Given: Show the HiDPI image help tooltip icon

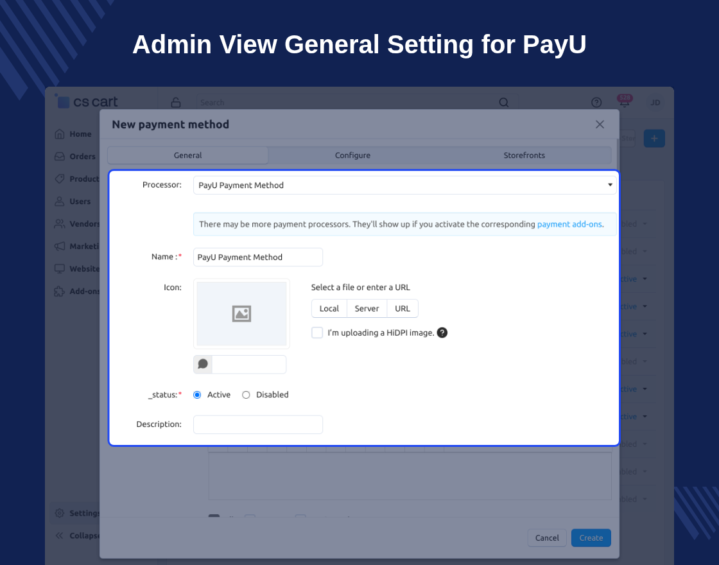Looking at the screenshot, I should point(442,333).
